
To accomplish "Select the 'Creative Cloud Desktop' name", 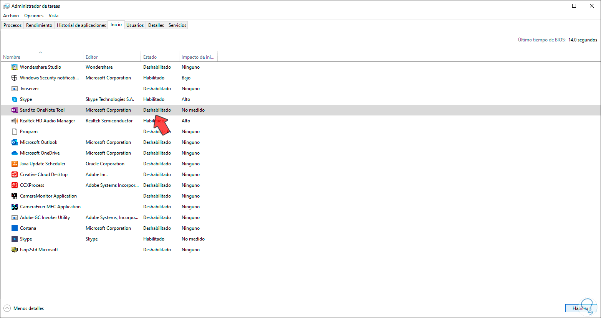I will click(x=44, y=175).
